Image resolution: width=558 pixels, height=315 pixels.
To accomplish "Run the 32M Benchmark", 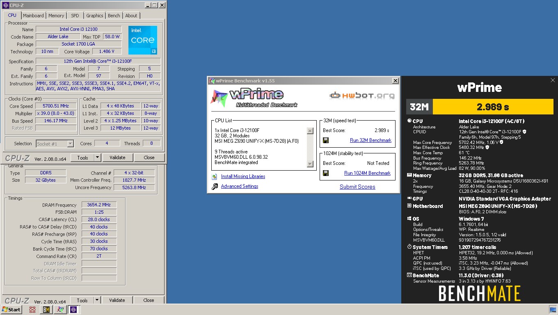I will click(x=370, y=140).
